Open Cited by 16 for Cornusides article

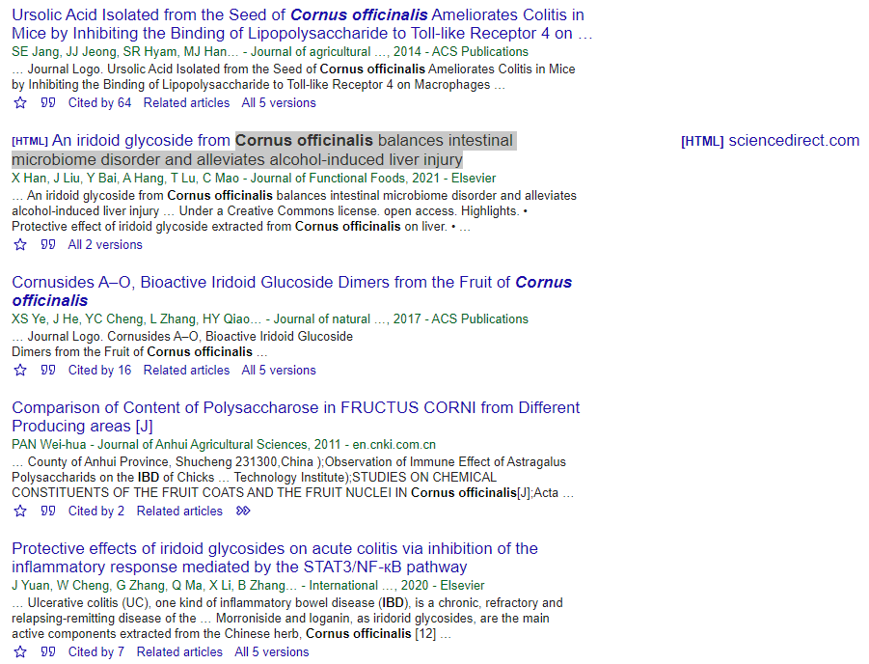[96, 370]
